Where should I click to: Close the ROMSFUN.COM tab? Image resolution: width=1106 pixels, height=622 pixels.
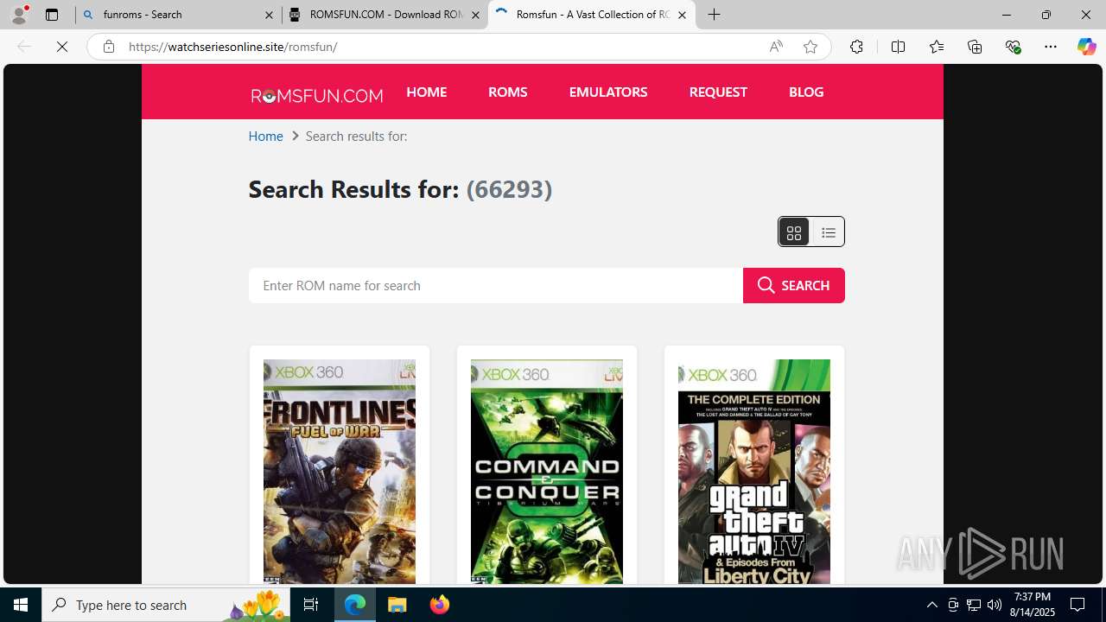475,15
